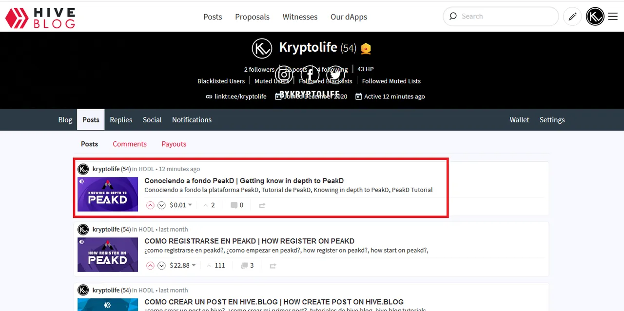Upvote the COMO REGISTRARSE EN PEAKD post
624x311 pixels.
click(150, 266)
